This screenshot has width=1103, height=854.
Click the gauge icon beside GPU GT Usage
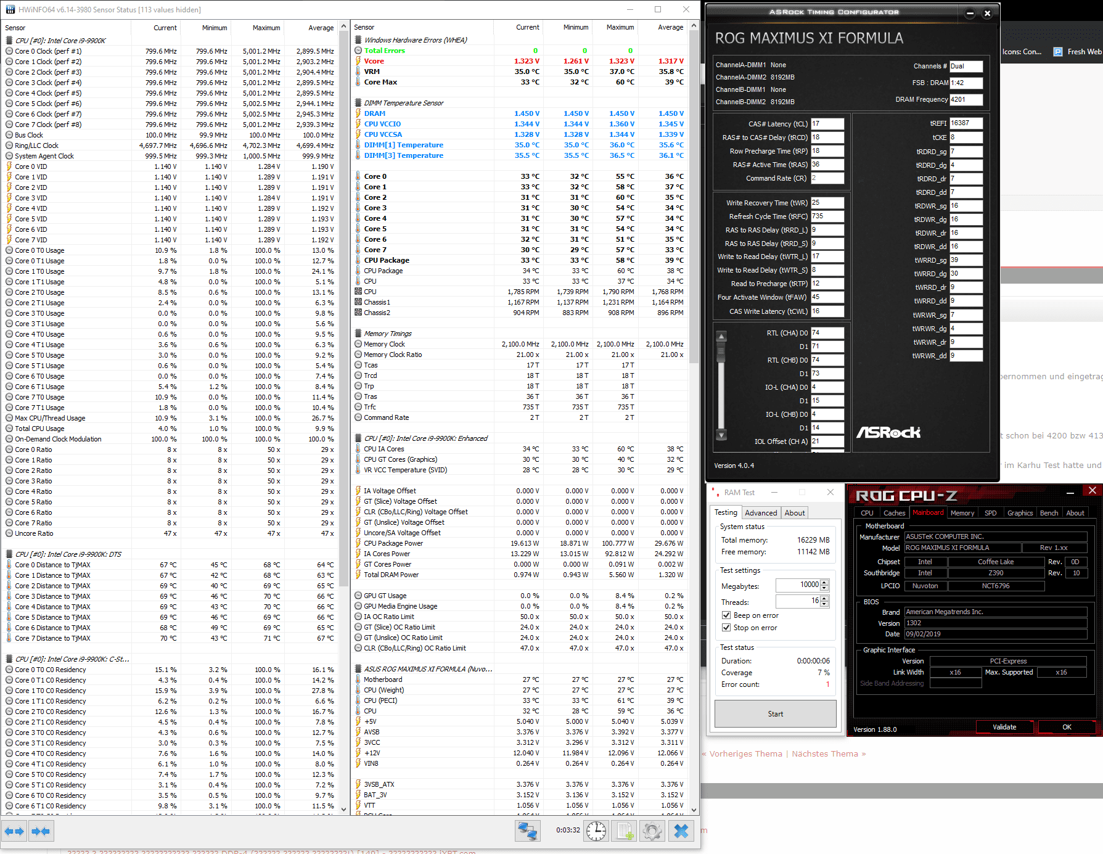358,596
